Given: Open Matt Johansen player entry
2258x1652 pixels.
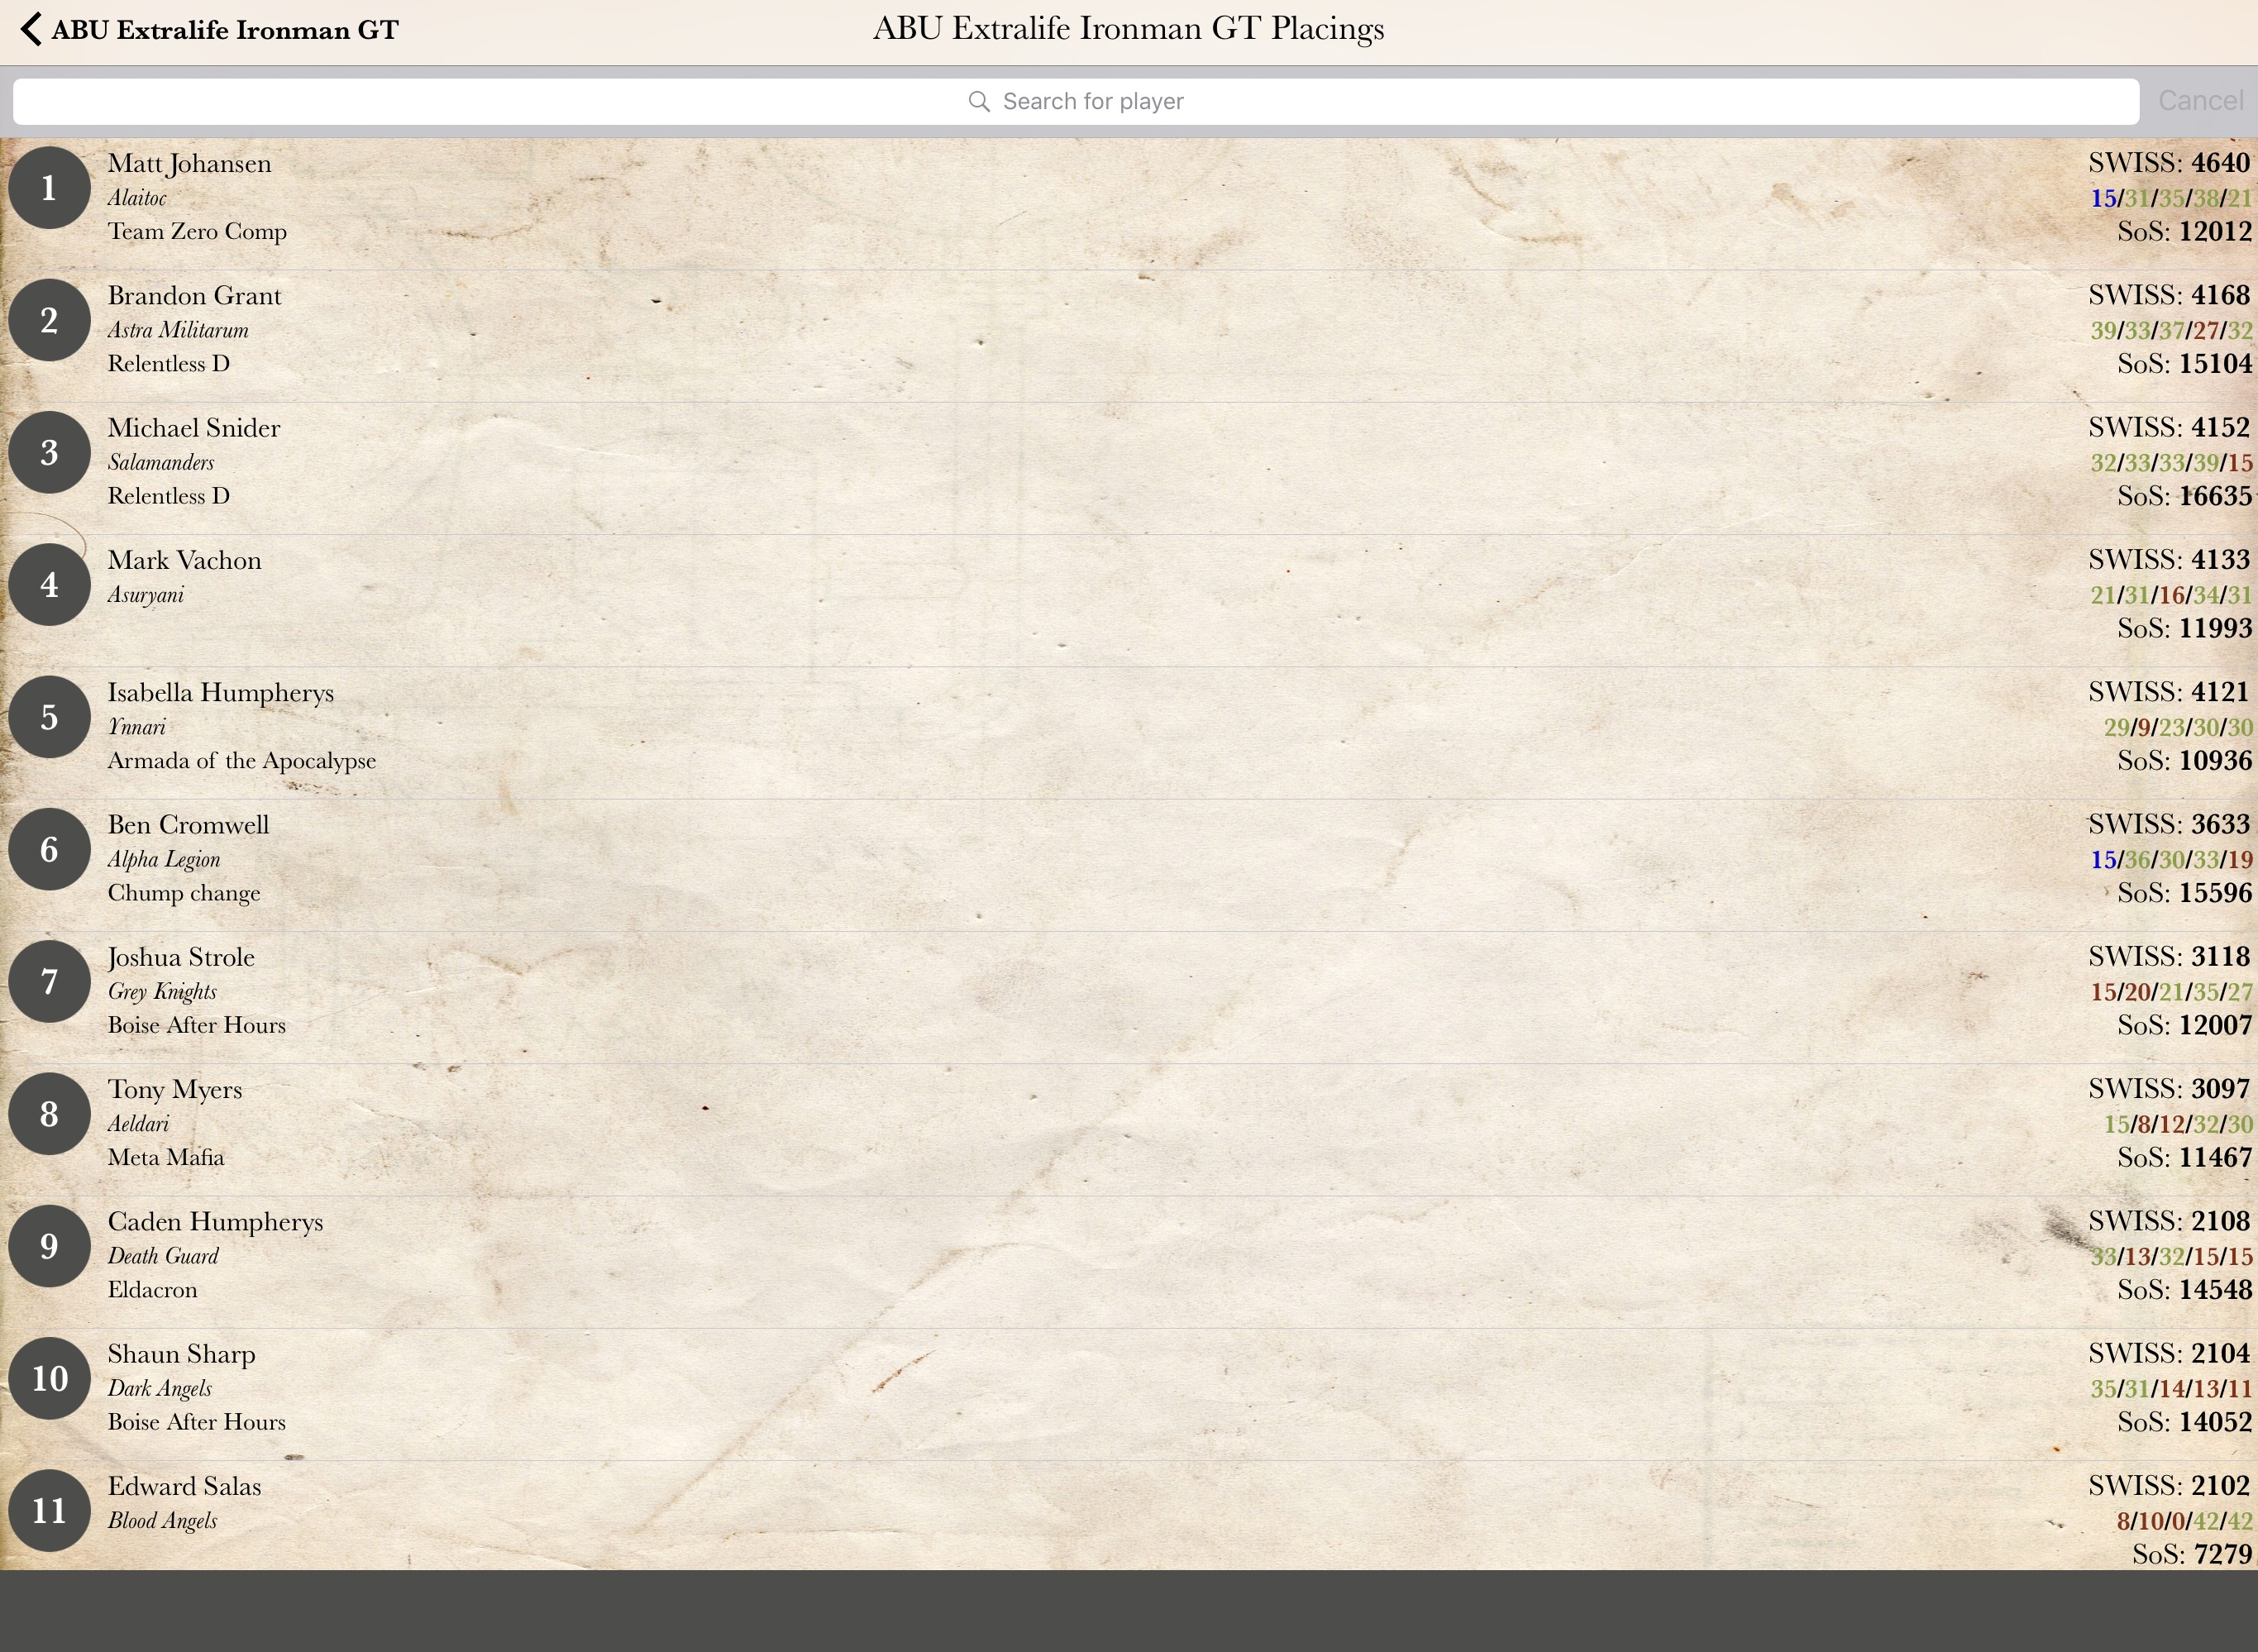Looking at the screenshot, I should point(1129,204).
